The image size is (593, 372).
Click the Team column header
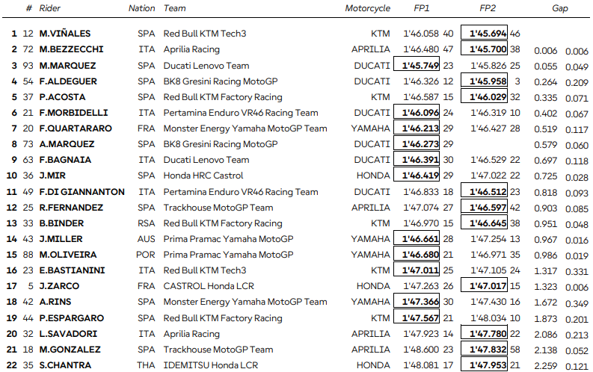coord(175,8)
